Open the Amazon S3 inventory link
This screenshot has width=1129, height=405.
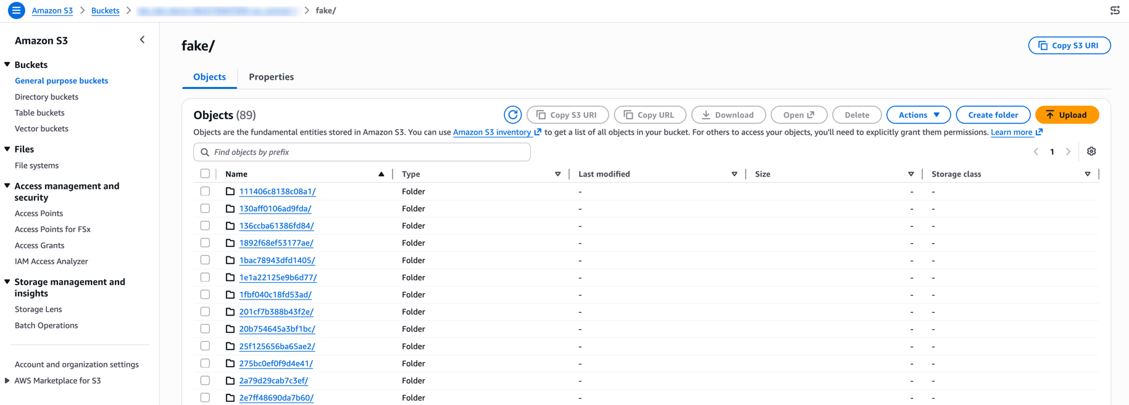click(x=497, y=132)
